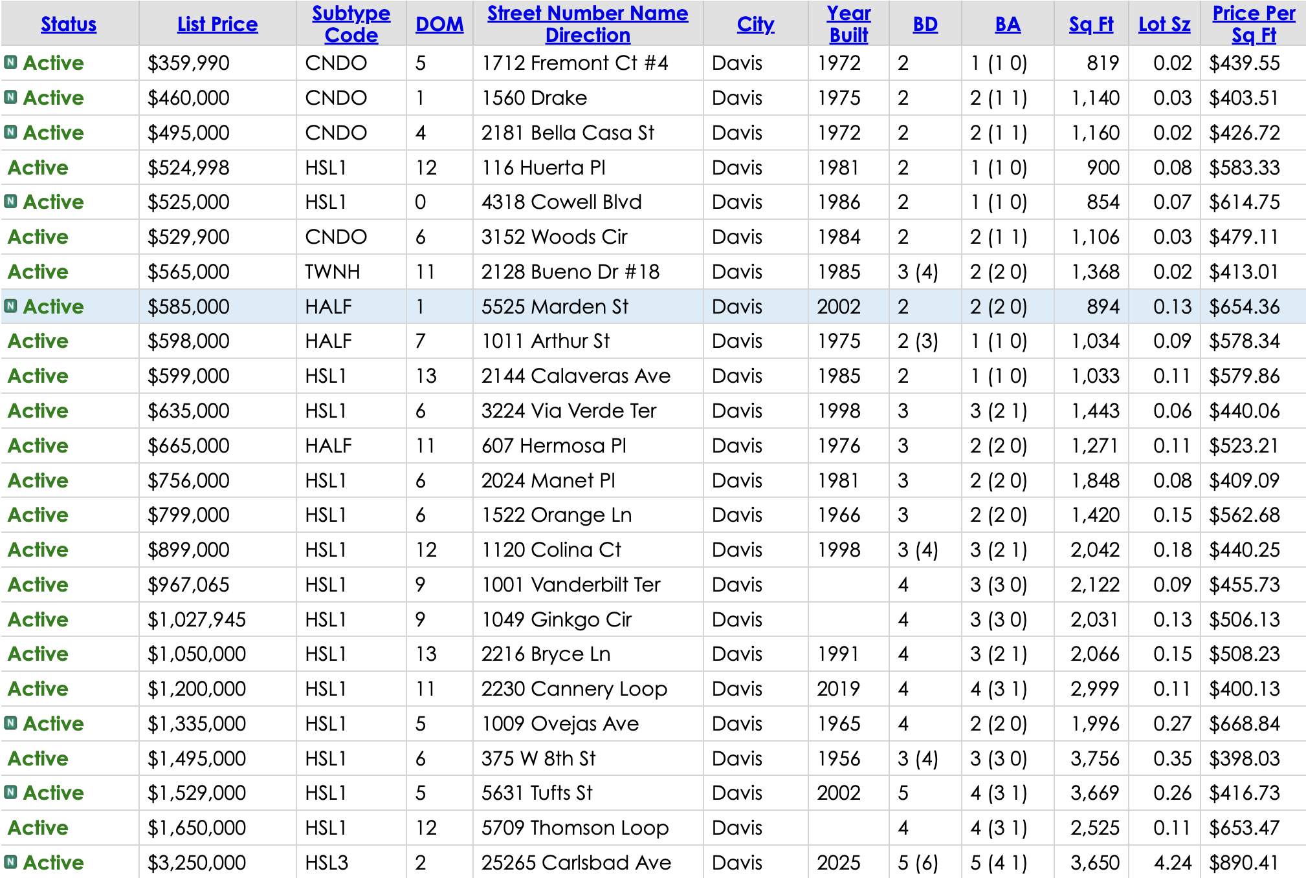Screen dimensions: 1306x878
Task: Click the DOM column header link
Action: pyautogui.click(x=439, y=24)
